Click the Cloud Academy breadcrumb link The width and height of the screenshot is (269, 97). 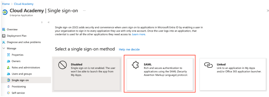click(24, 4)
